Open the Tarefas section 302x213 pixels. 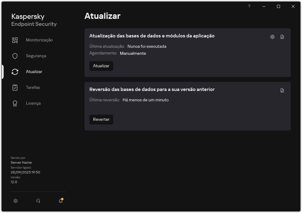(x=33, y=87)
